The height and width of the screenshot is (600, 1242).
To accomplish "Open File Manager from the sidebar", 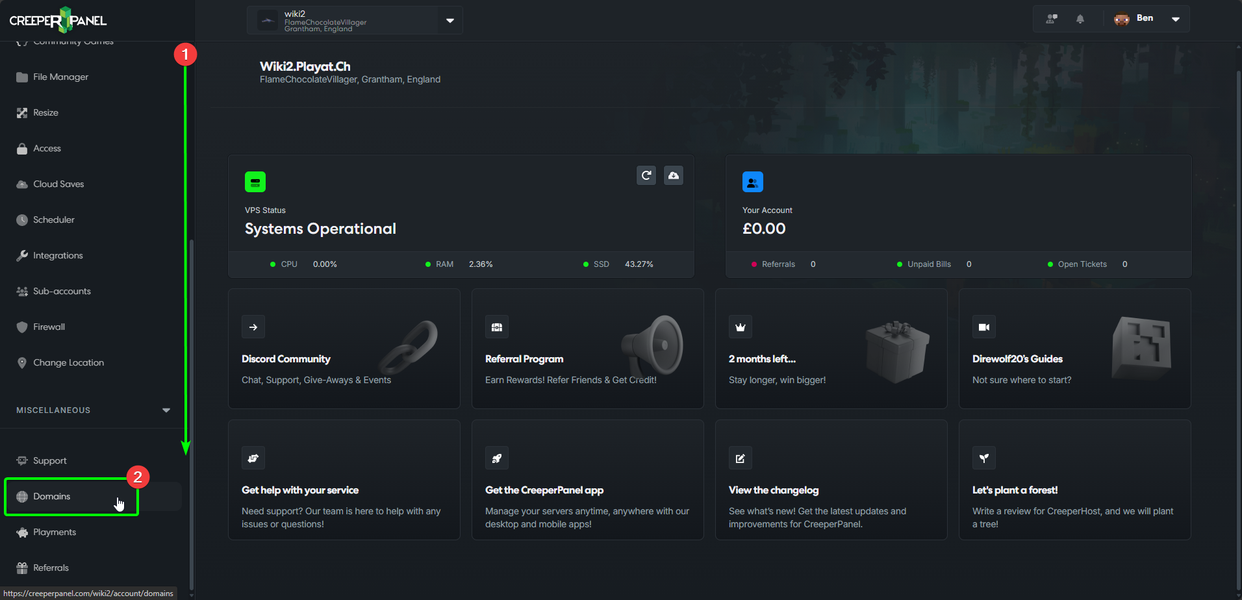I will click(x=60, y=77).
